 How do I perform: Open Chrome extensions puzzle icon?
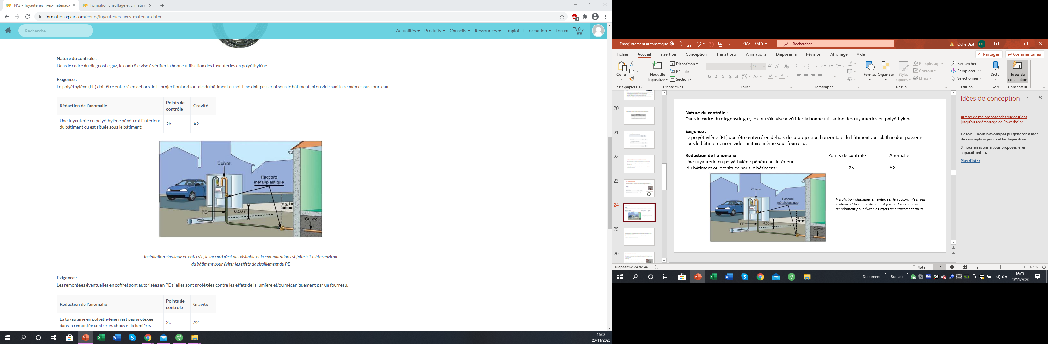pyautogui.click(x=585, y=17)
